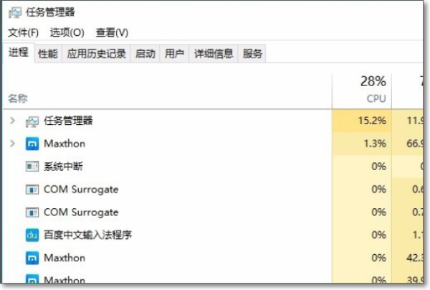Viewport: 430px width, 290px height.
Task: Open the 选项(O) menu
Action: point(67,33)
